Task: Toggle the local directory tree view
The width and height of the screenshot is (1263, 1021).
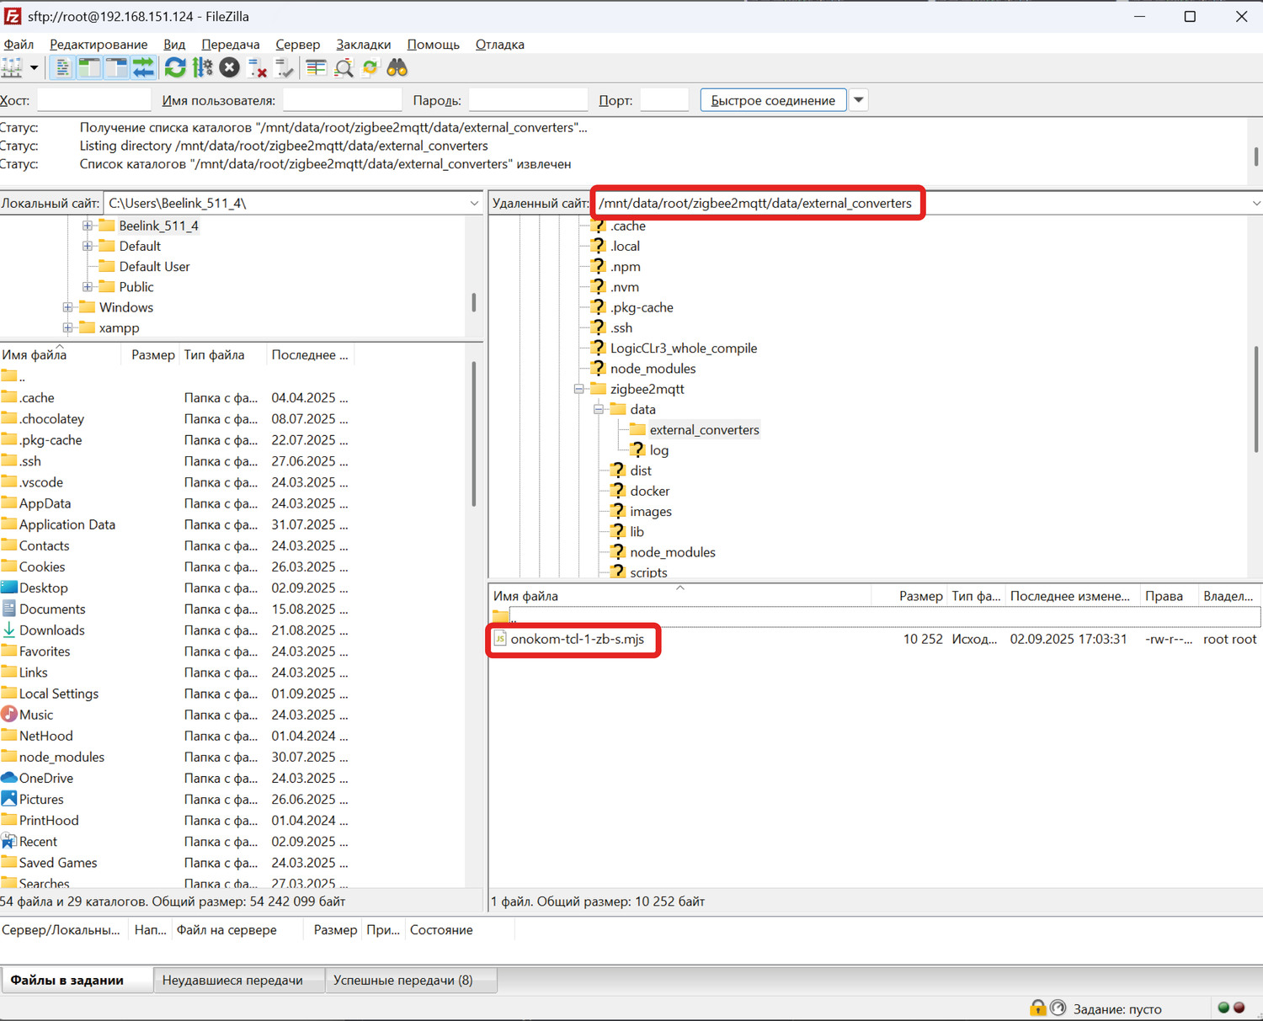Action: (x=89, y=68)
